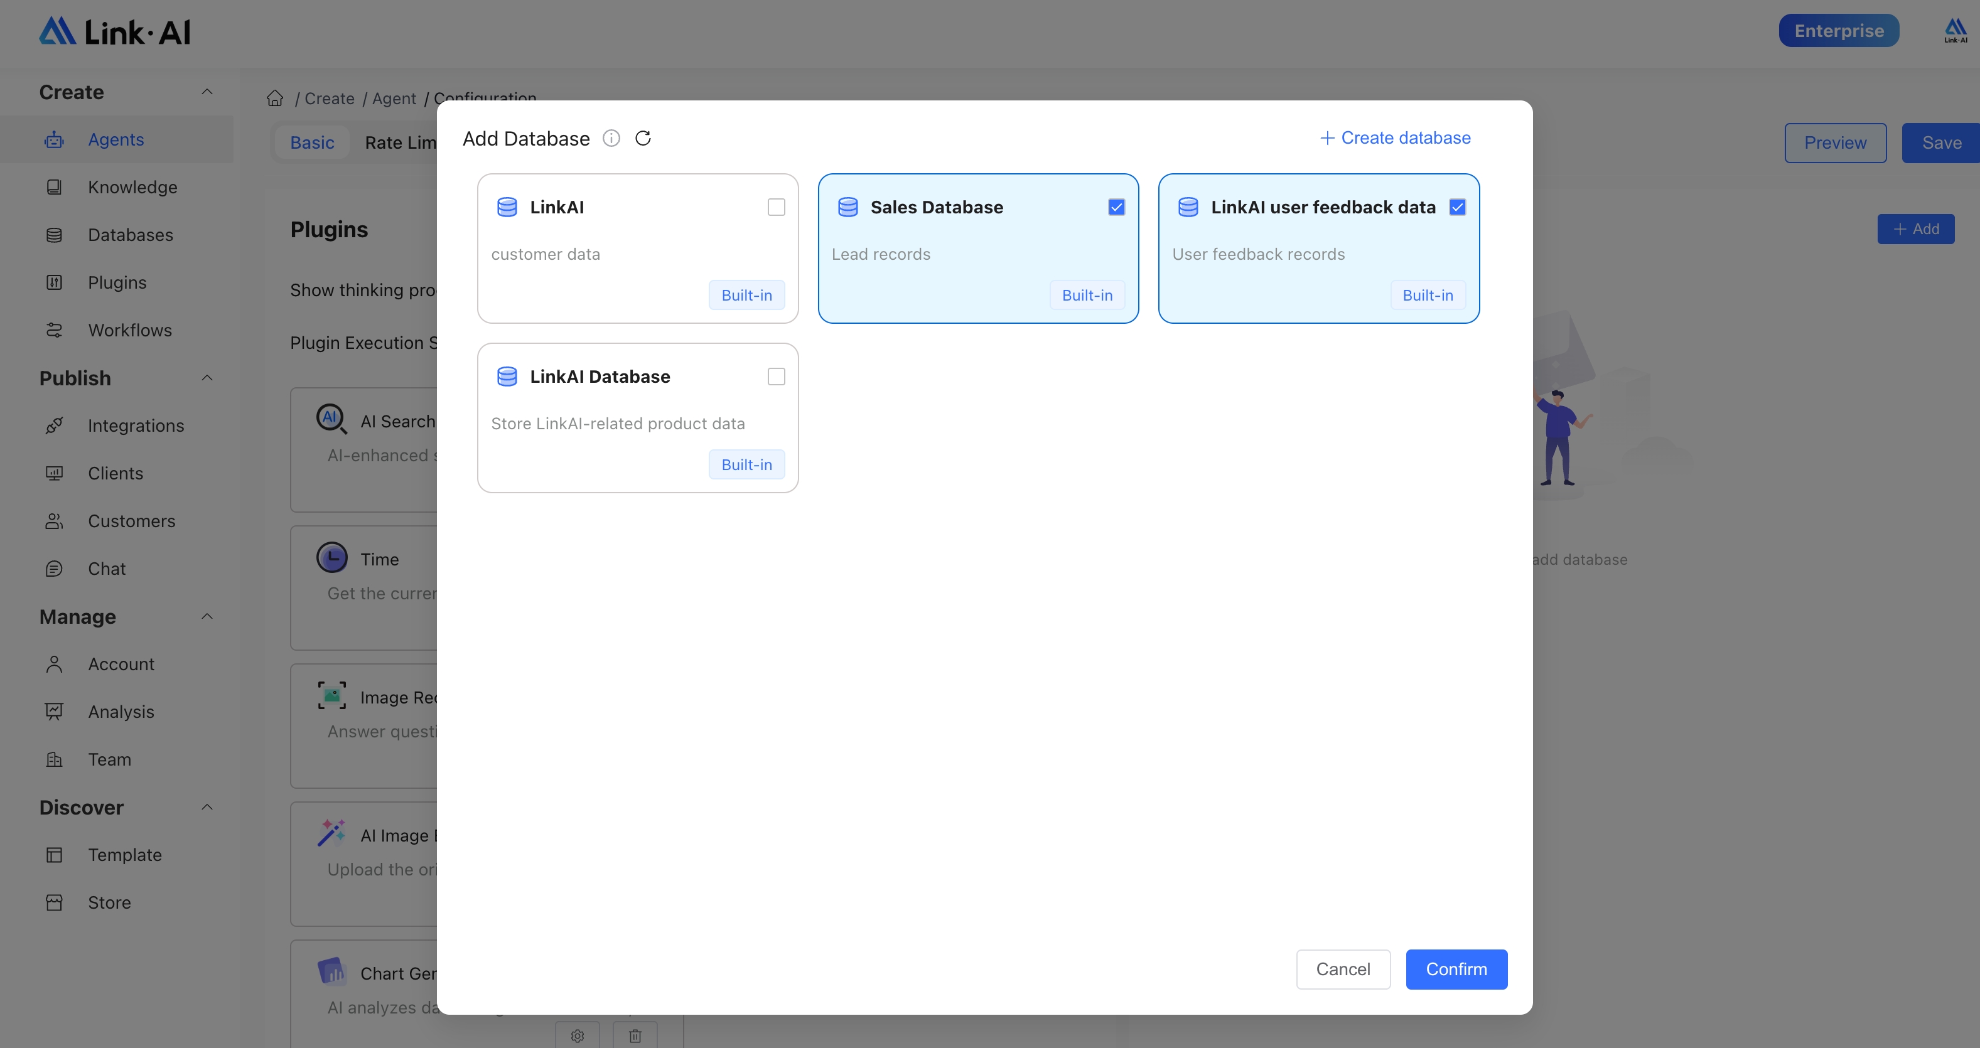The width and height of the screenshot is (1980, 1048).
Task: Open the Workflows sidebar icon
Action: pos(54,330)
